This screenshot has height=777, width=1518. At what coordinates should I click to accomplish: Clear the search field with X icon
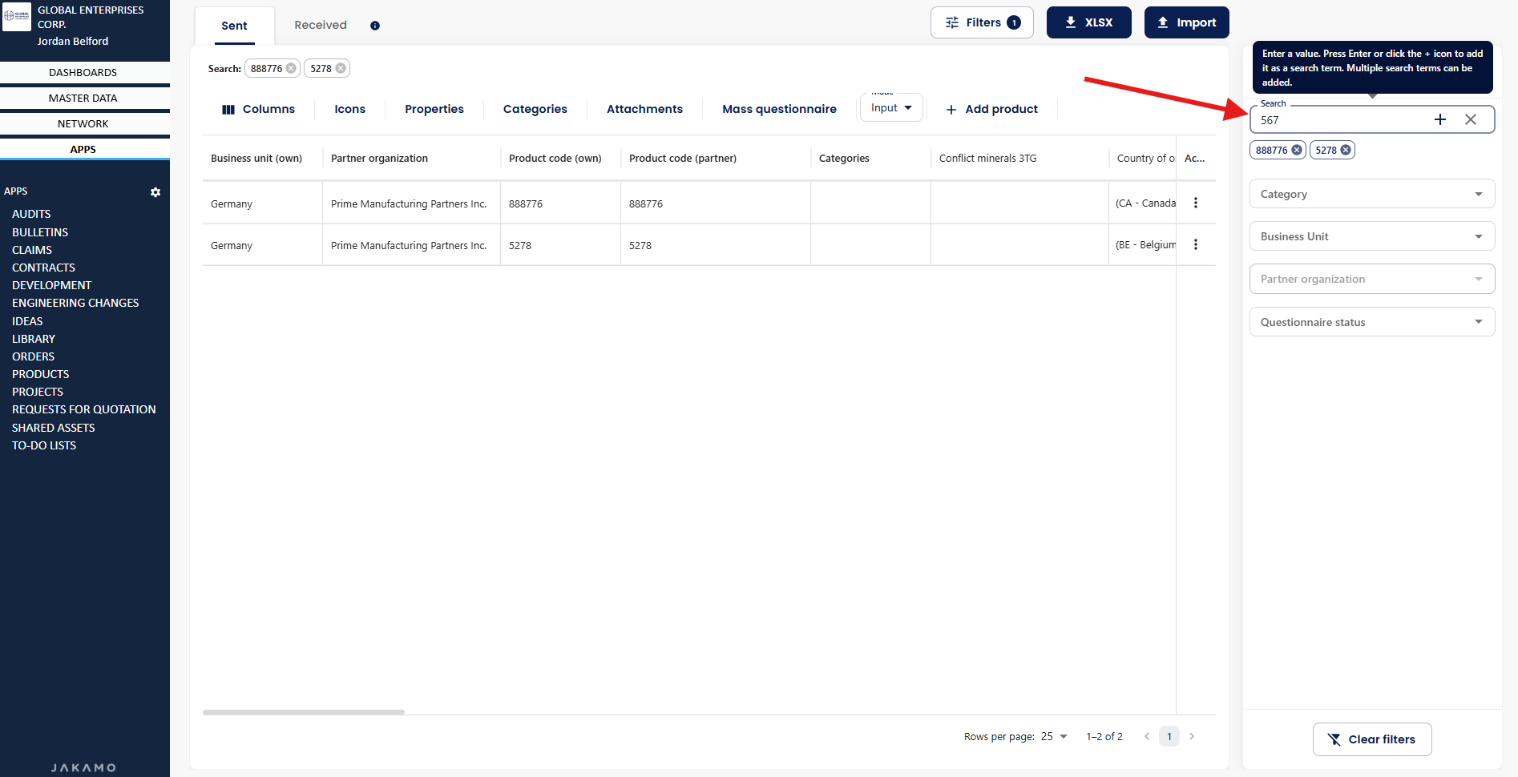[1470, 119]
